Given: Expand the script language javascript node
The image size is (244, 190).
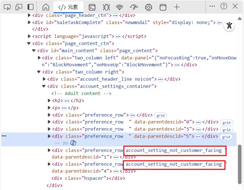Looking at the screenshot, I should tap(29, 36).
